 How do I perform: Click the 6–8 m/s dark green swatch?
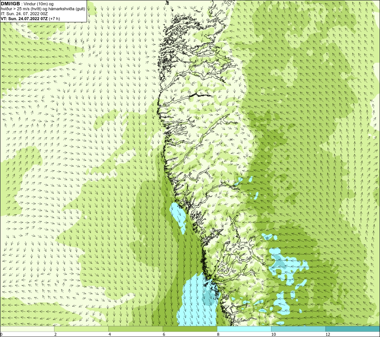click(190, 329)
